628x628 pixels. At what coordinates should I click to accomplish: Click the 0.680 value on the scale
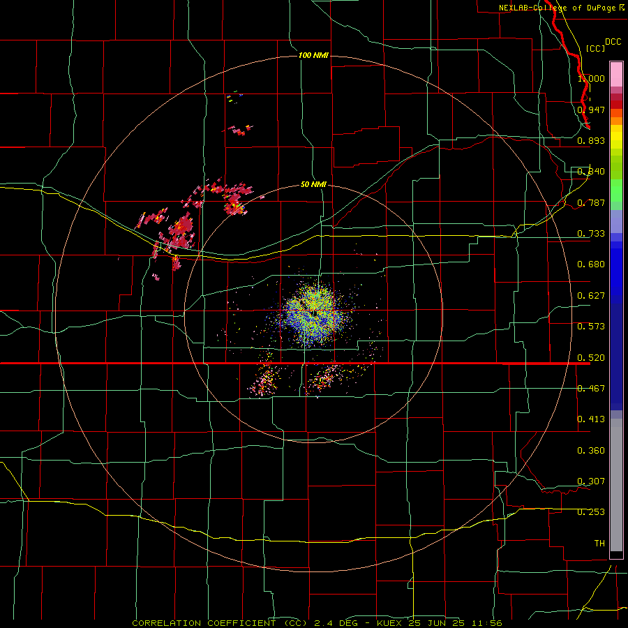click(x=591, y=264)
